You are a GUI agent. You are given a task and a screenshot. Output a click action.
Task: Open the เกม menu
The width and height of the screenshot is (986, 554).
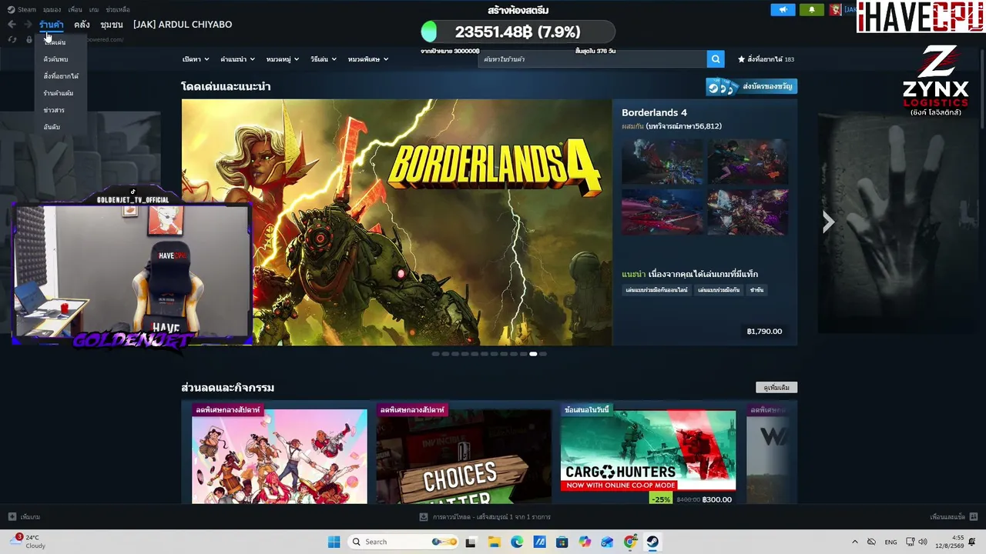coord(94,10)
